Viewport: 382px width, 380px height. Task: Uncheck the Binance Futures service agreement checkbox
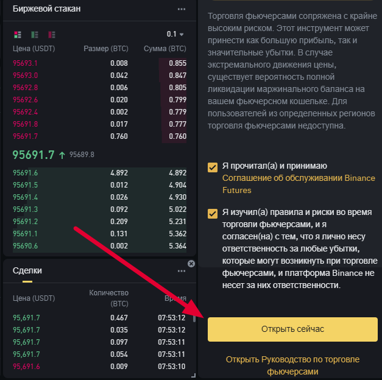[x=213, y=167]
